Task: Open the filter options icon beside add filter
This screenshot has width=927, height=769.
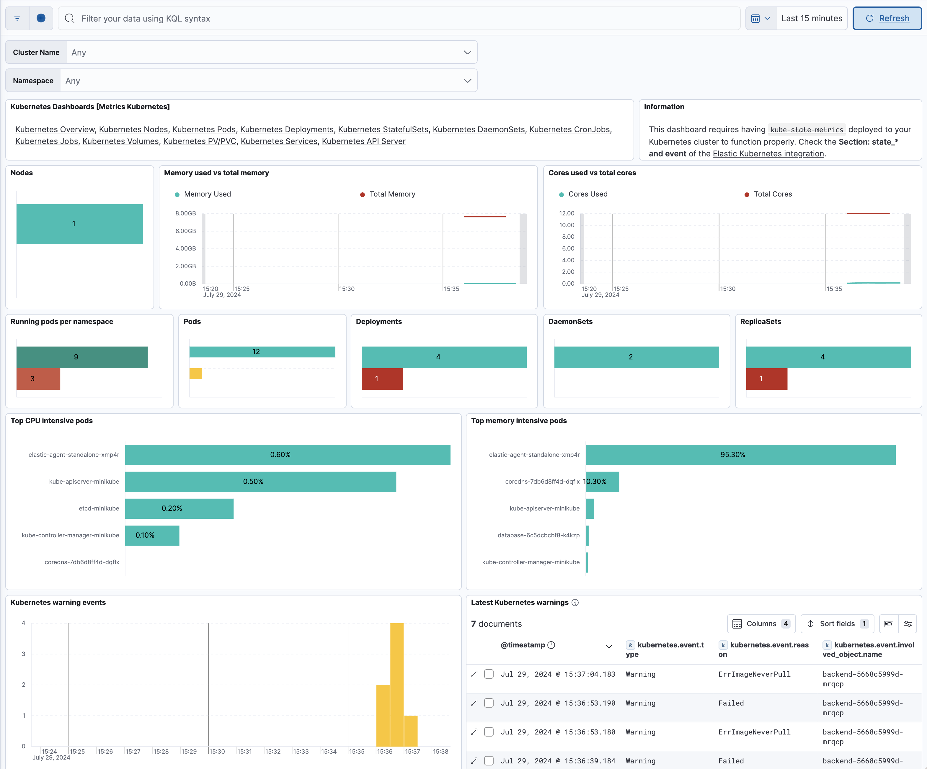Action: [x=17, y=18]
